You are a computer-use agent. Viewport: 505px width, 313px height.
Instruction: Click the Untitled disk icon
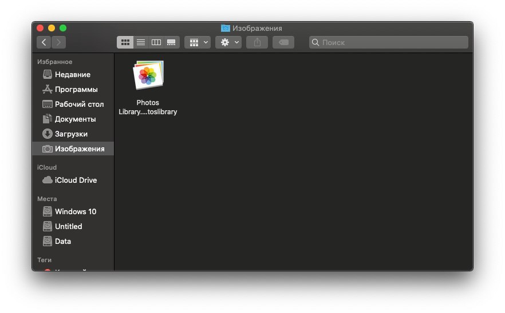[48, 226]
